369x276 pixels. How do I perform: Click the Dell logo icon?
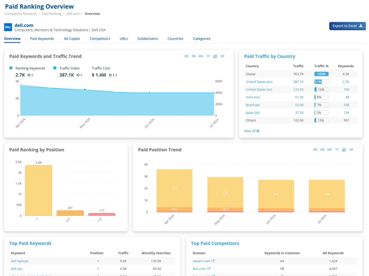(8, 27)
